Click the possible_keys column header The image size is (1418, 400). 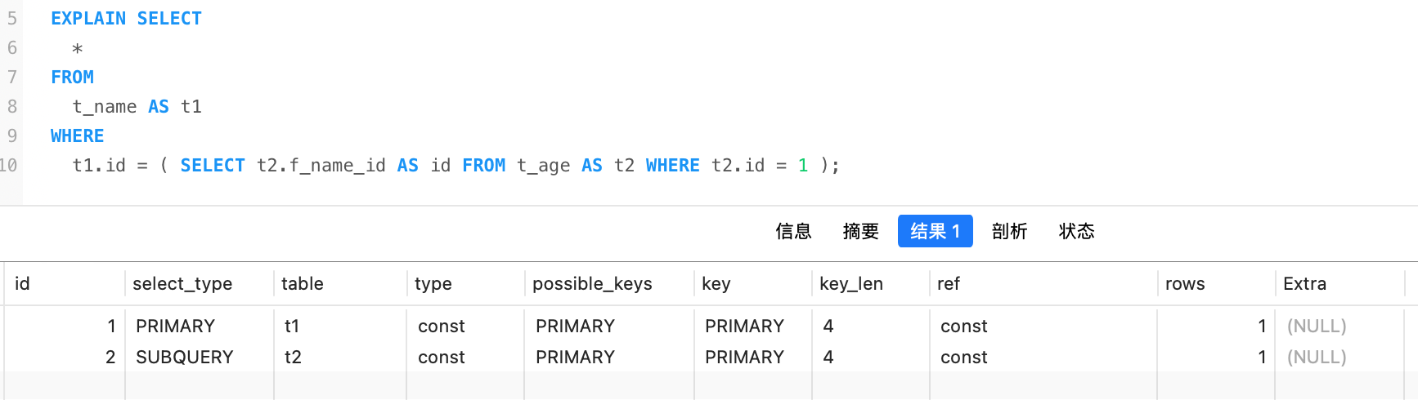pyautogui.click(x=592, y=284)
